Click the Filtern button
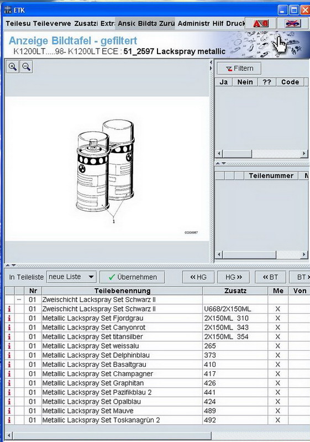This screenshot has height=442, width=310. point(239,69)
